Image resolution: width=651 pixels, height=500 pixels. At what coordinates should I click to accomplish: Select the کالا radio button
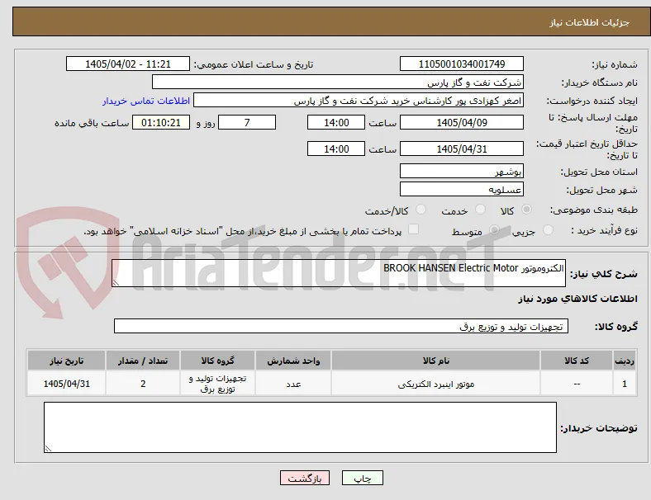click(526, 210)
